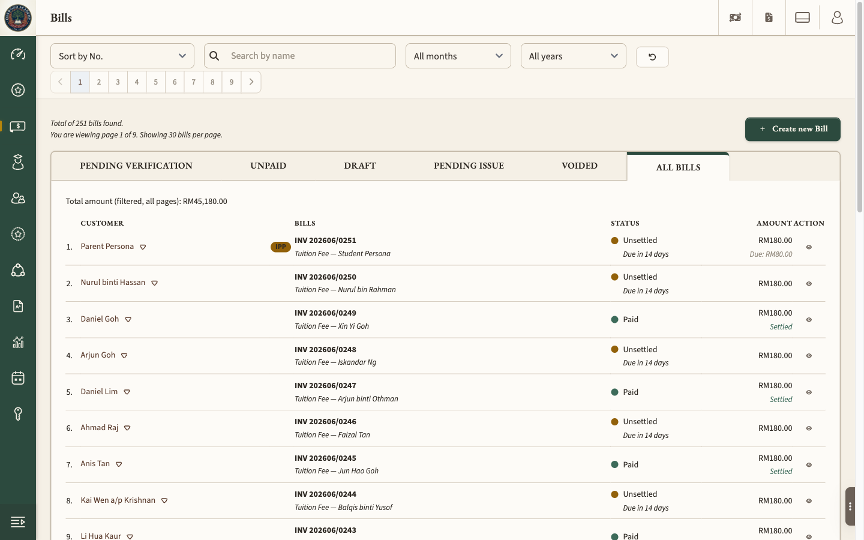View bill INV 202606/0248 eye icon
The image size is (864, 540).
click(x=809, y=356)
